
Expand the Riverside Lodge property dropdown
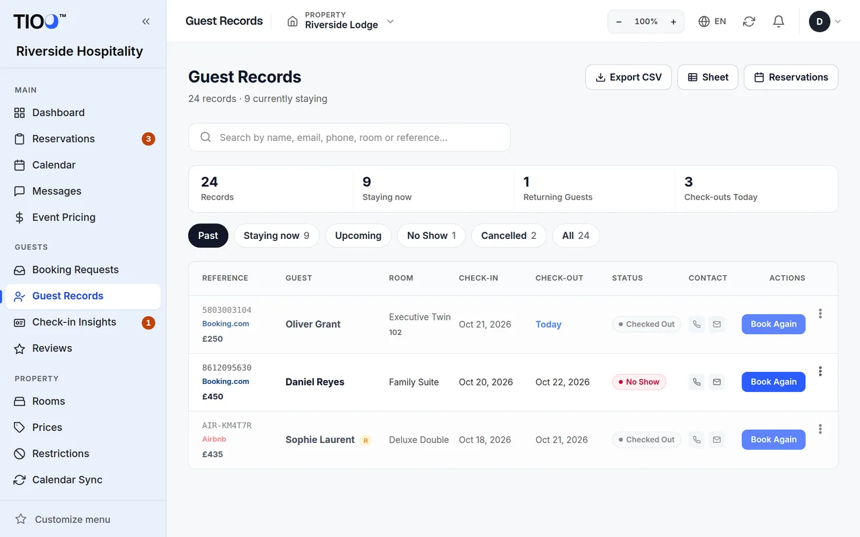pos(340,21)
